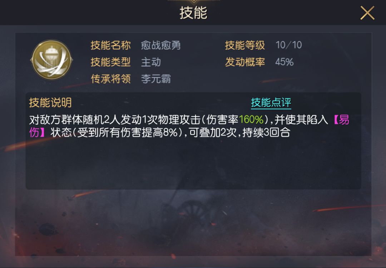The image size is (386, 268).
Task: Tap the 技能类型 label
Action: [x=110, y=62]
